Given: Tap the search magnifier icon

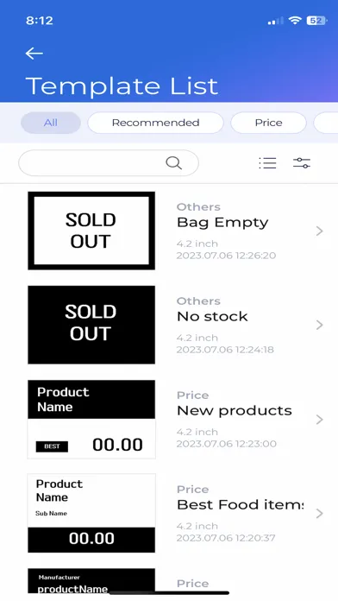Looking at the screenshot, I should [x=173, y=163].
